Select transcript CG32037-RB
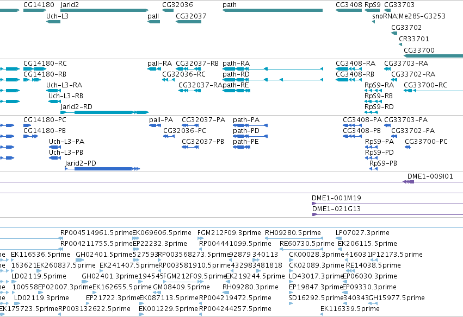This screenshot has height=317, width=463. click(x=197, y=64)
